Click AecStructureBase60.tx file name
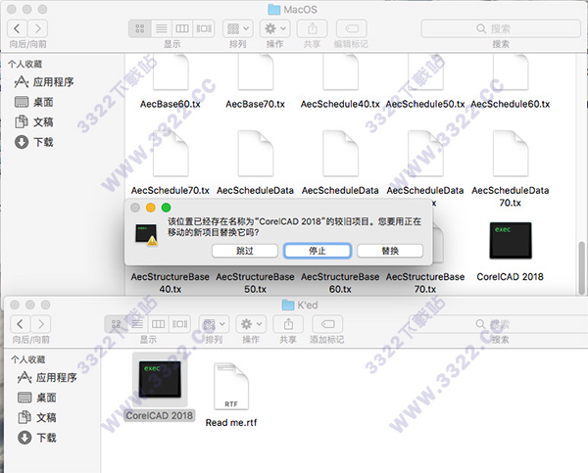The image size is (588, 473). point(340,283)
